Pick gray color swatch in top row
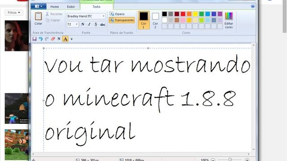287x161 pixels. click(170, 14)
